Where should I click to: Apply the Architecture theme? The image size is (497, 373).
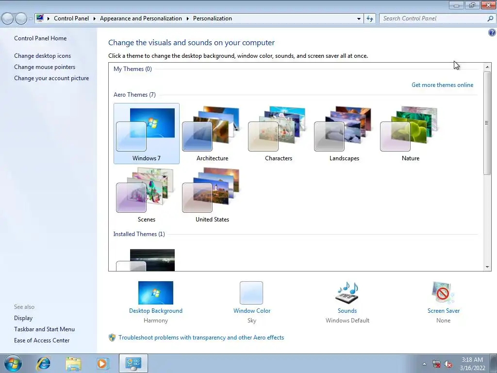coord(212,134)
